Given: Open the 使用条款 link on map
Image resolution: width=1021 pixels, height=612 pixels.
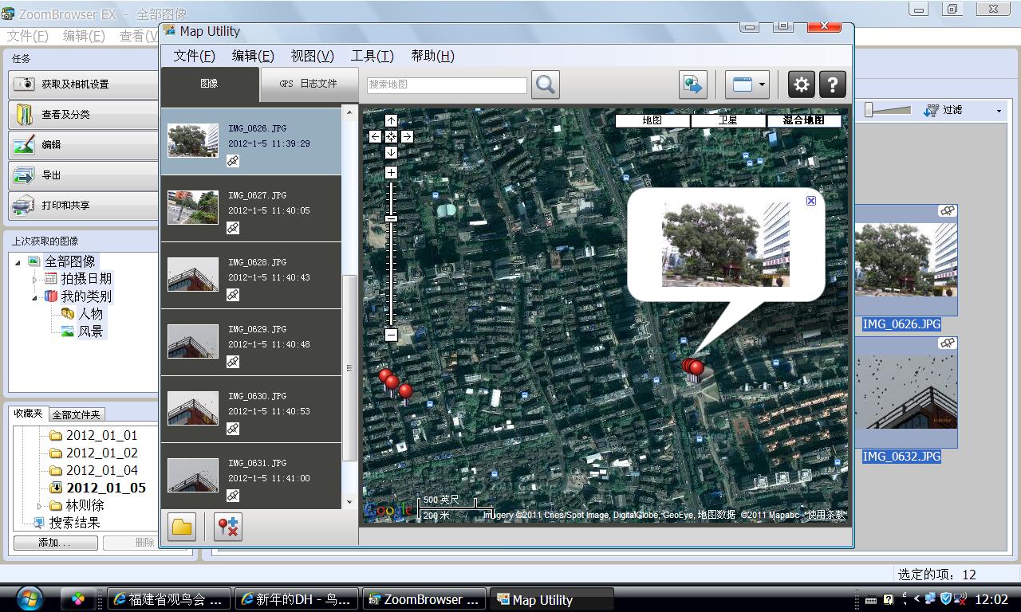Looking at the screenshot, I should (x=826, y=515).
